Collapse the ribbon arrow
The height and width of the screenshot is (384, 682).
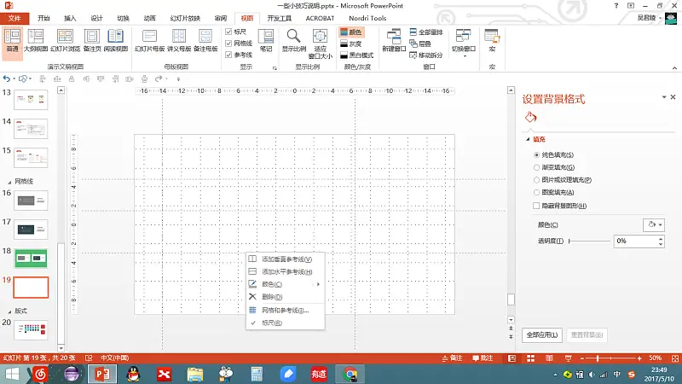(674, 68)
